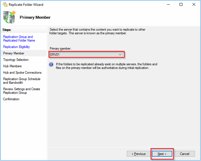Choose the Hub and Spoke Connections step
The width and height of the screenshot is (201, 161).
click(22, 73)
